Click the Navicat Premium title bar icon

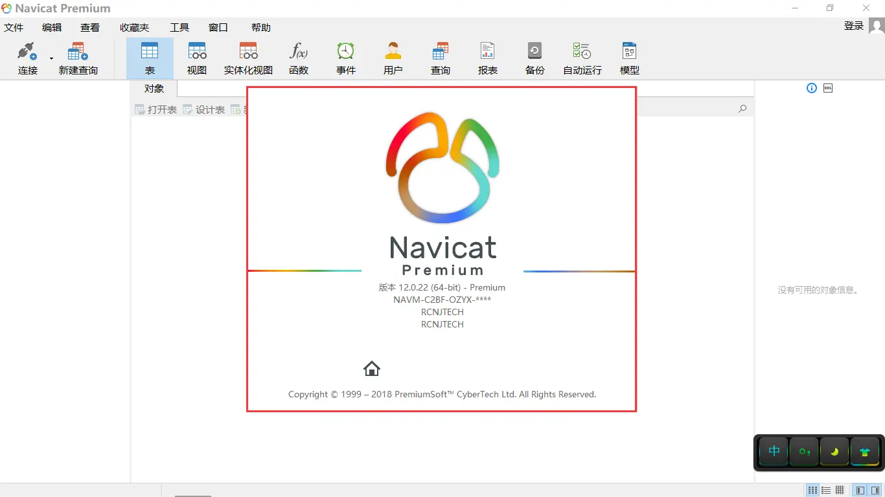point(6,8)
